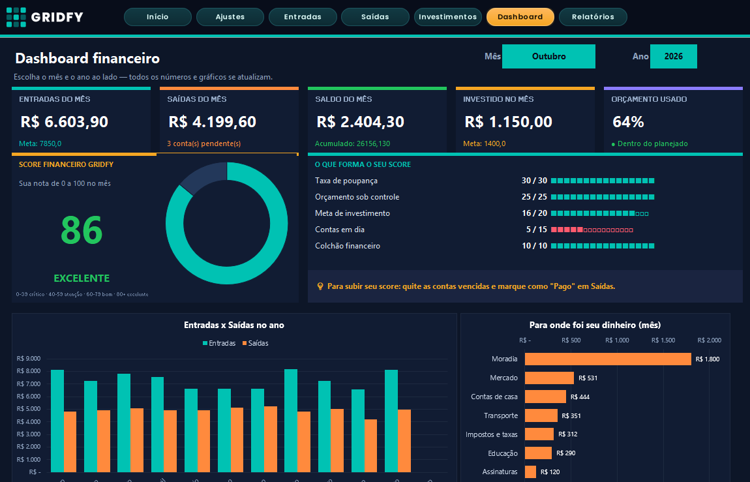Click the Contas em dia label
Image resolution: width=750 pixels, height=482 pixels.
click(340, 230)
